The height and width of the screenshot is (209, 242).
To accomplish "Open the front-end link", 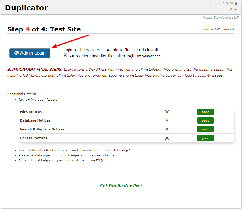I will coord(53,150).
